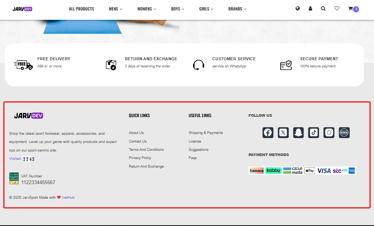This screenshot has width=374, height=226.
Task: Expand the Womens dropdown menu
Action: pyautogui.click(x=147, y=9)
